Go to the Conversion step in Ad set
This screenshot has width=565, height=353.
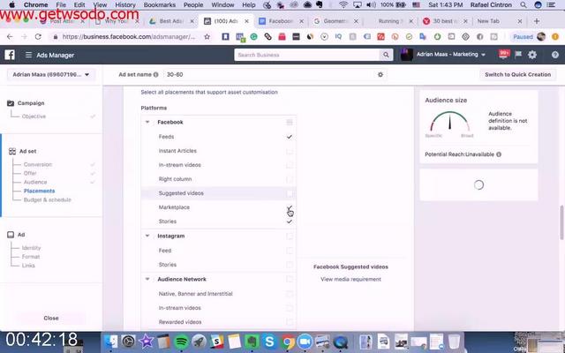[38, 165]
